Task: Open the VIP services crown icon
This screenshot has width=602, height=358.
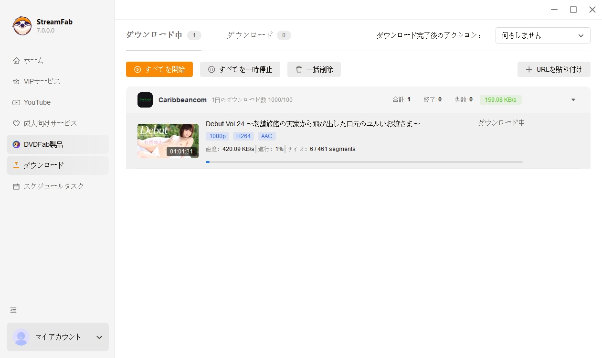Action: click(x=16, y=81)
